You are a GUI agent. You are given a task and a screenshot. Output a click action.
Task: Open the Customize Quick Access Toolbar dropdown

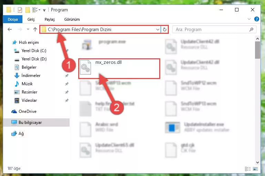click(44, 10)
